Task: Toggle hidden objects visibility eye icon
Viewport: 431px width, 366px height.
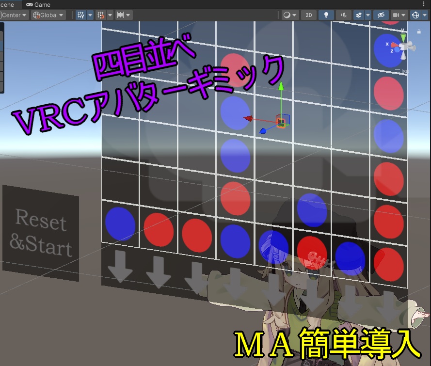Action: (381, 15)
